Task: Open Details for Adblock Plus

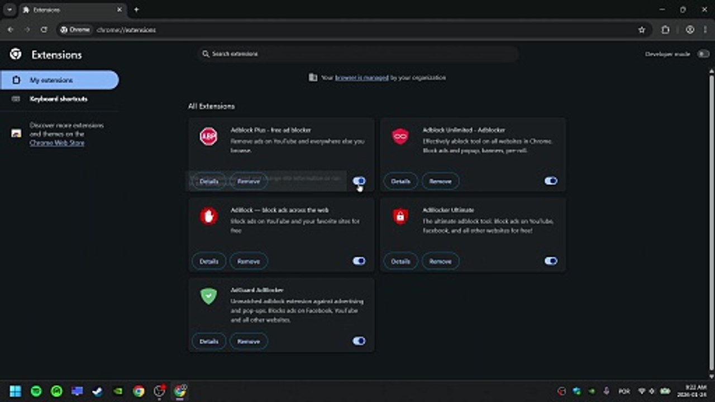Action: [209, 181]
